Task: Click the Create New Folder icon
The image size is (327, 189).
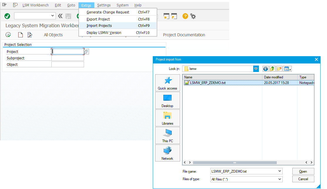Action: [x=279, y=69]
